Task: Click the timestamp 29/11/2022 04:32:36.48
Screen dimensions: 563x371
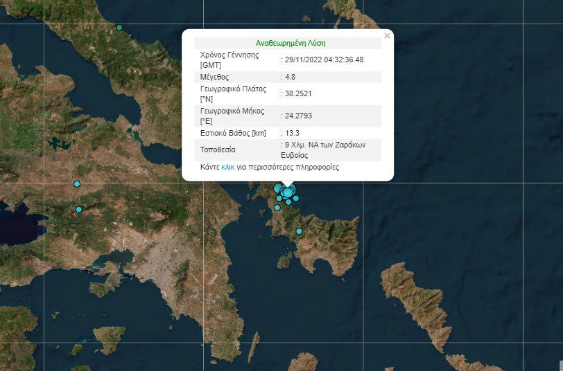Action: (x=324, y=60)
